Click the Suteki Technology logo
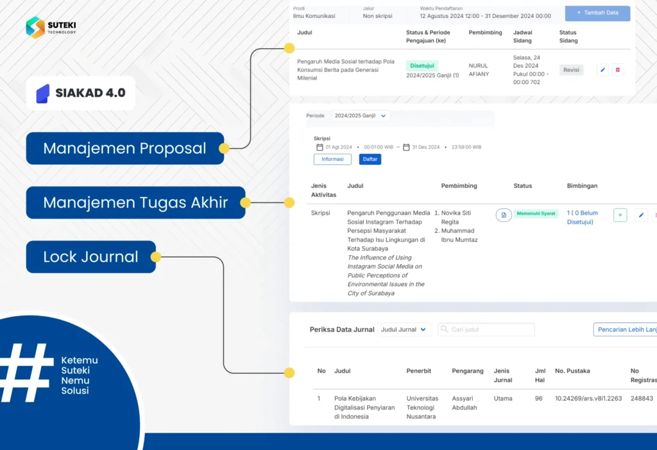 click(51, 28)
